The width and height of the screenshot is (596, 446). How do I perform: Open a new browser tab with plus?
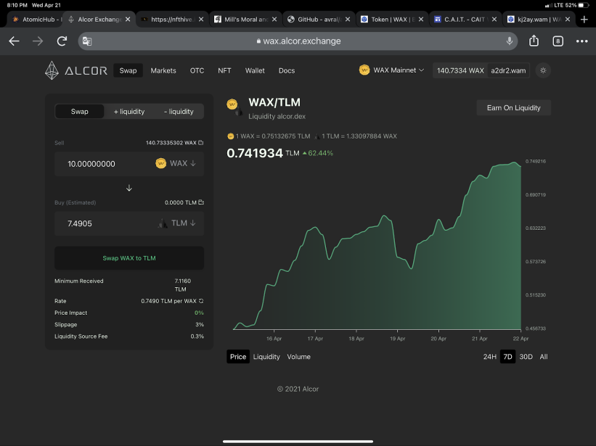584,20
